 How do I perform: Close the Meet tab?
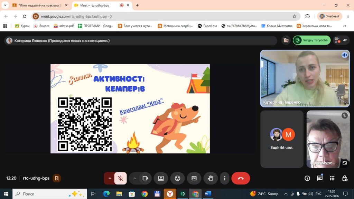pyautogui.click(x=128, y=5)
